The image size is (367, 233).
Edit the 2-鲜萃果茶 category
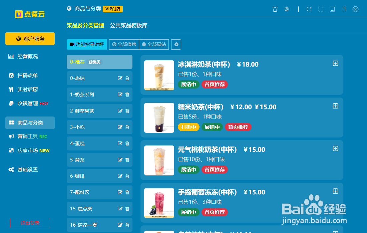[x=120, y=111]
